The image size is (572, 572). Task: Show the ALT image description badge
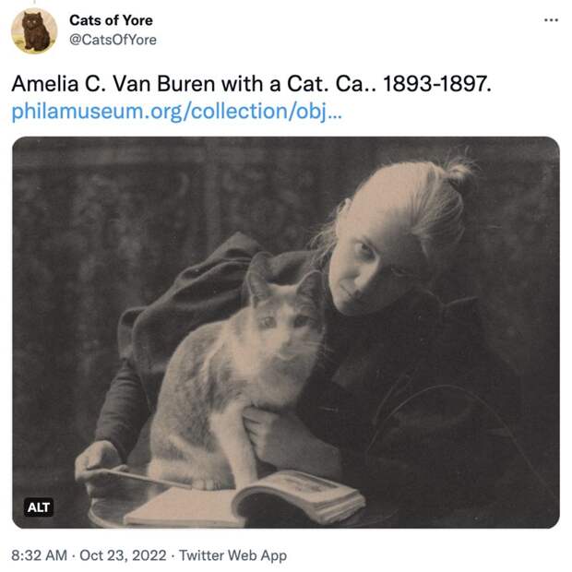pos(39,507)
